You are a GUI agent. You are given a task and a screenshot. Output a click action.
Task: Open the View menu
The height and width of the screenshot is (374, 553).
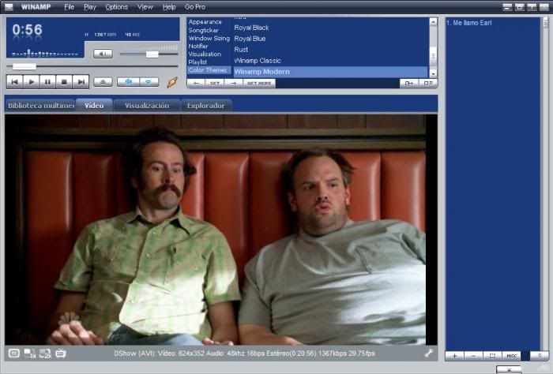coord(145,7)
